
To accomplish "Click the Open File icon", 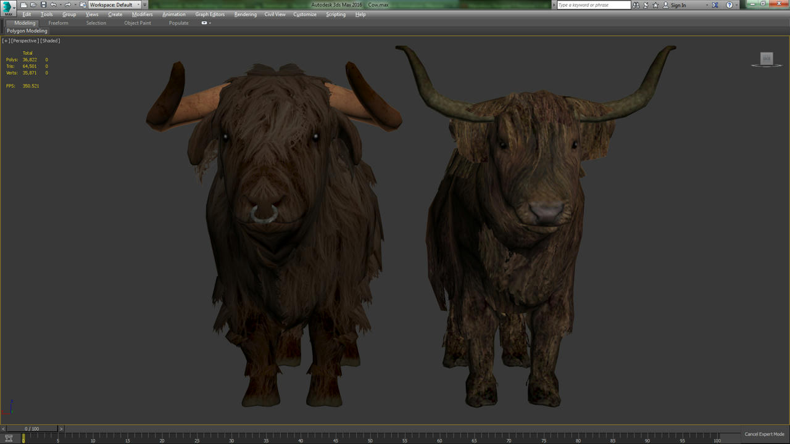I will tap(33, 5).
